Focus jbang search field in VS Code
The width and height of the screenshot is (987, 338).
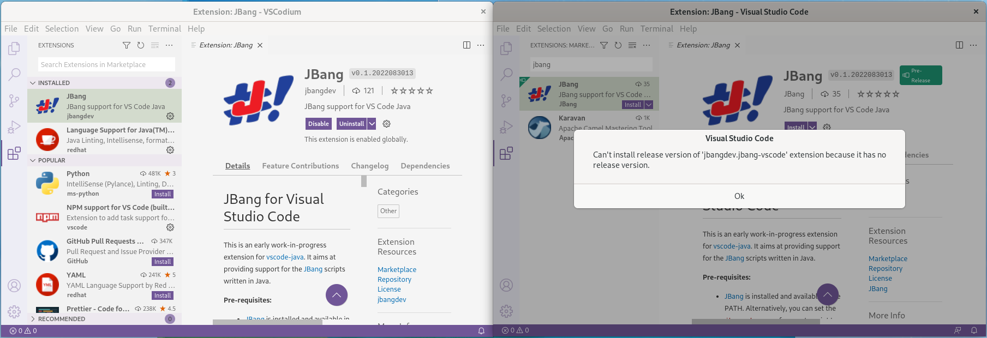pyautogui.click(x=591, y=64)
